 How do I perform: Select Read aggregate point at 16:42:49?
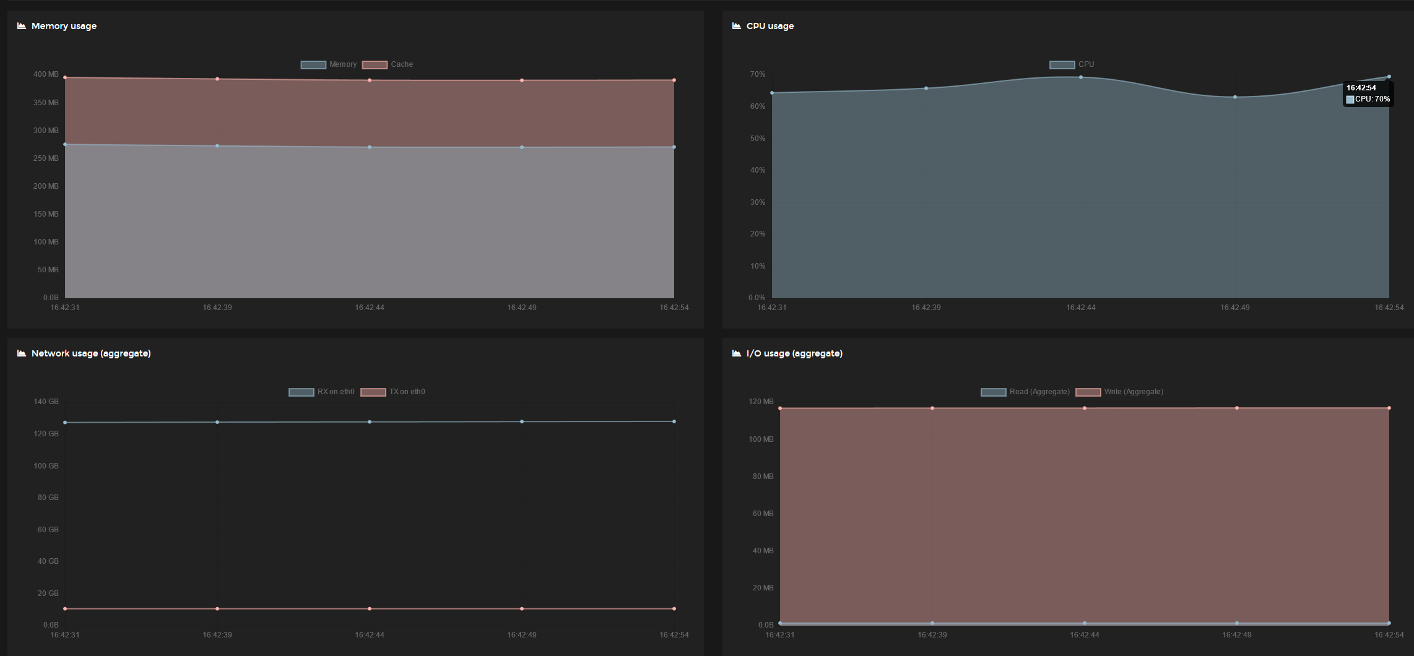(x=1237, y=623)
